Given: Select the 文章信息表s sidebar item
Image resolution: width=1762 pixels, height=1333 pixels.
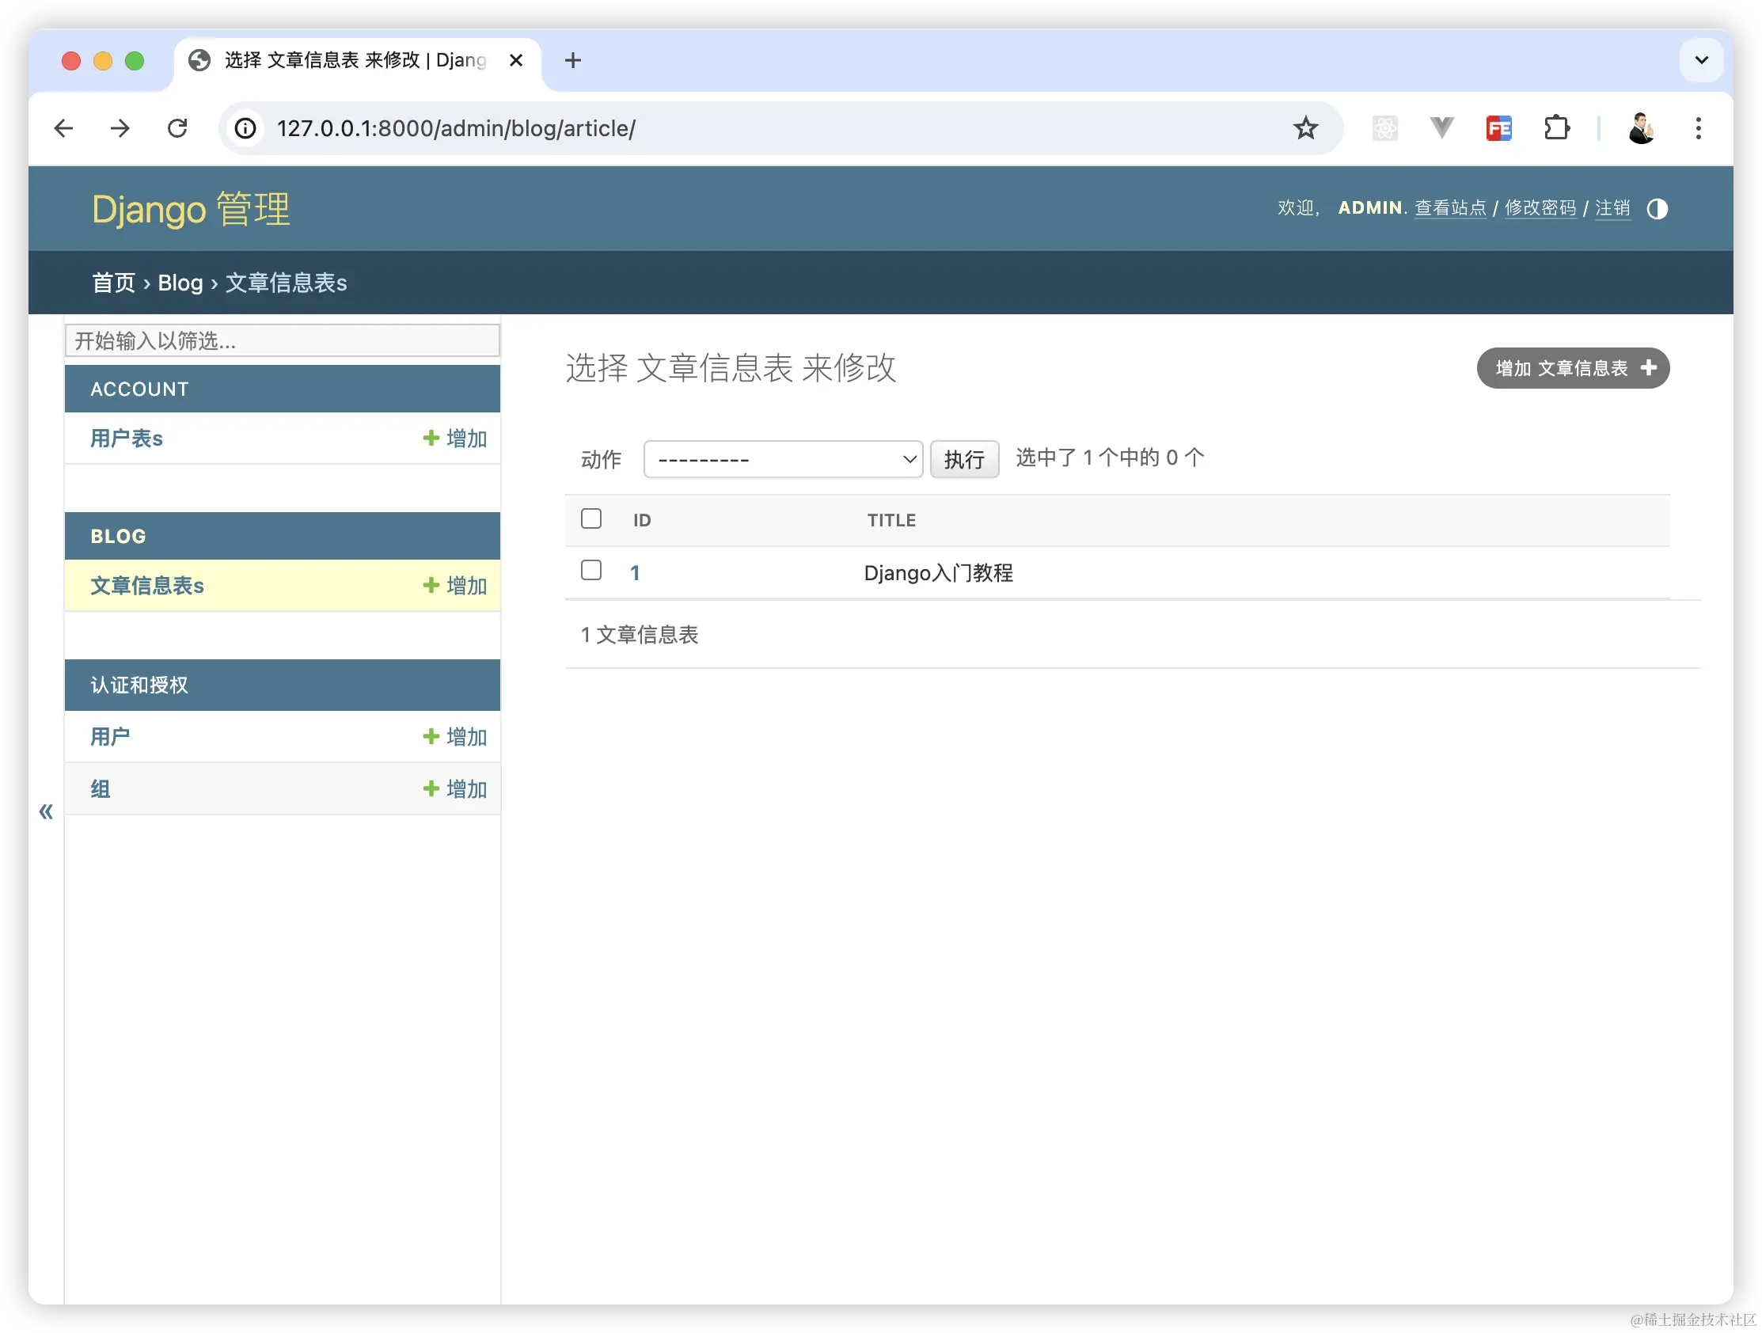Looking at the screenshot, I should (x=147, y=586).
